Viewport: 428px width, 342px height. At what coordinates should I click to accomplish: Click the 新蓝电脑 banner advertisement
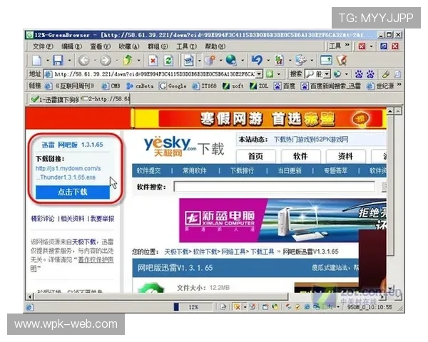coord(282,220)
